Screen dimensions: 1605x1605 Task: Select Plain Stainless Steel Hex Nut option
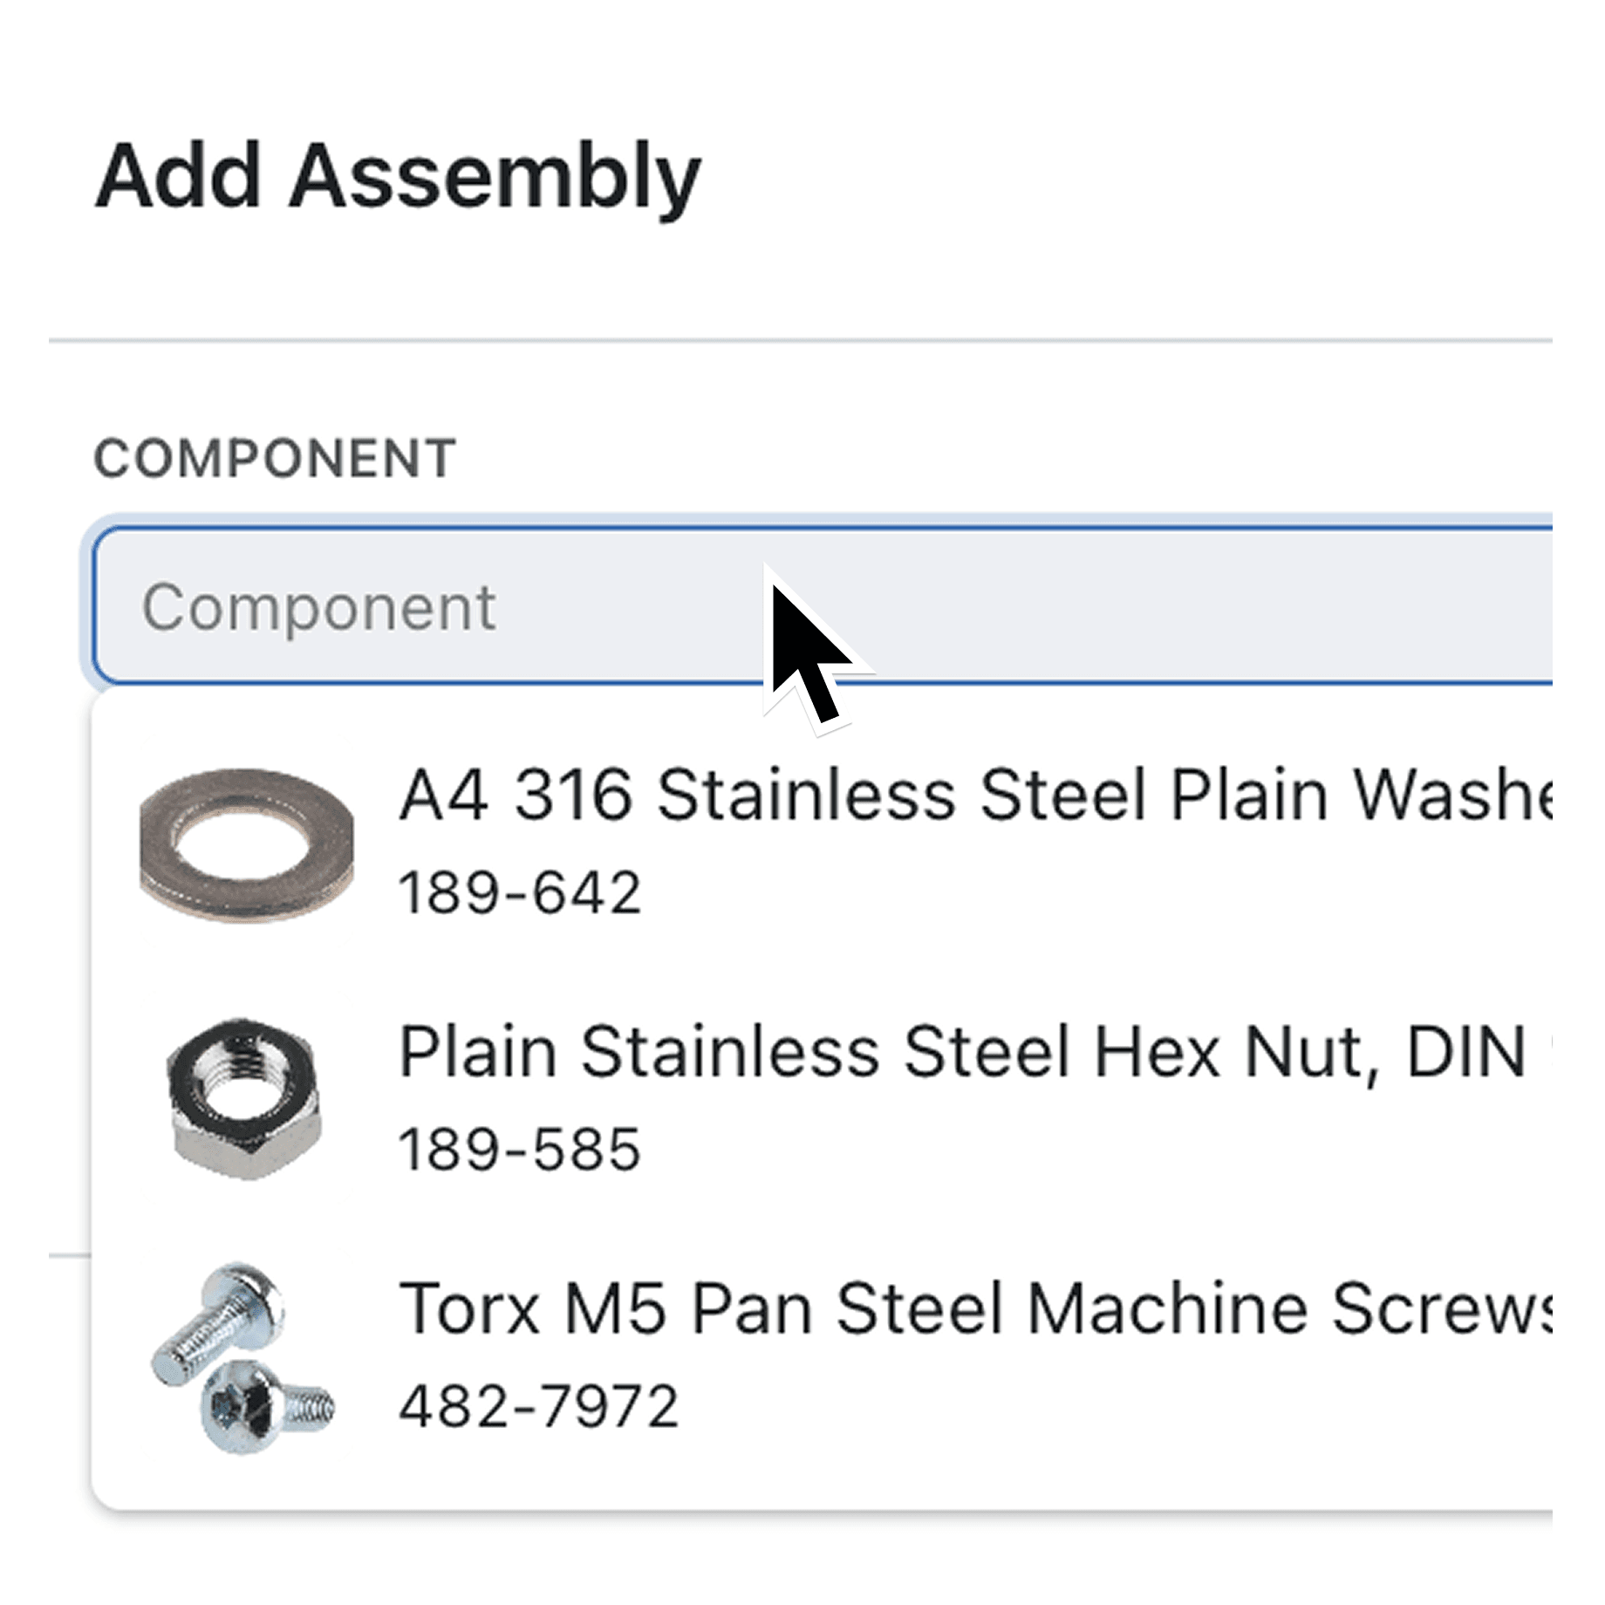pyautogui.click(x=823, y=1099)
